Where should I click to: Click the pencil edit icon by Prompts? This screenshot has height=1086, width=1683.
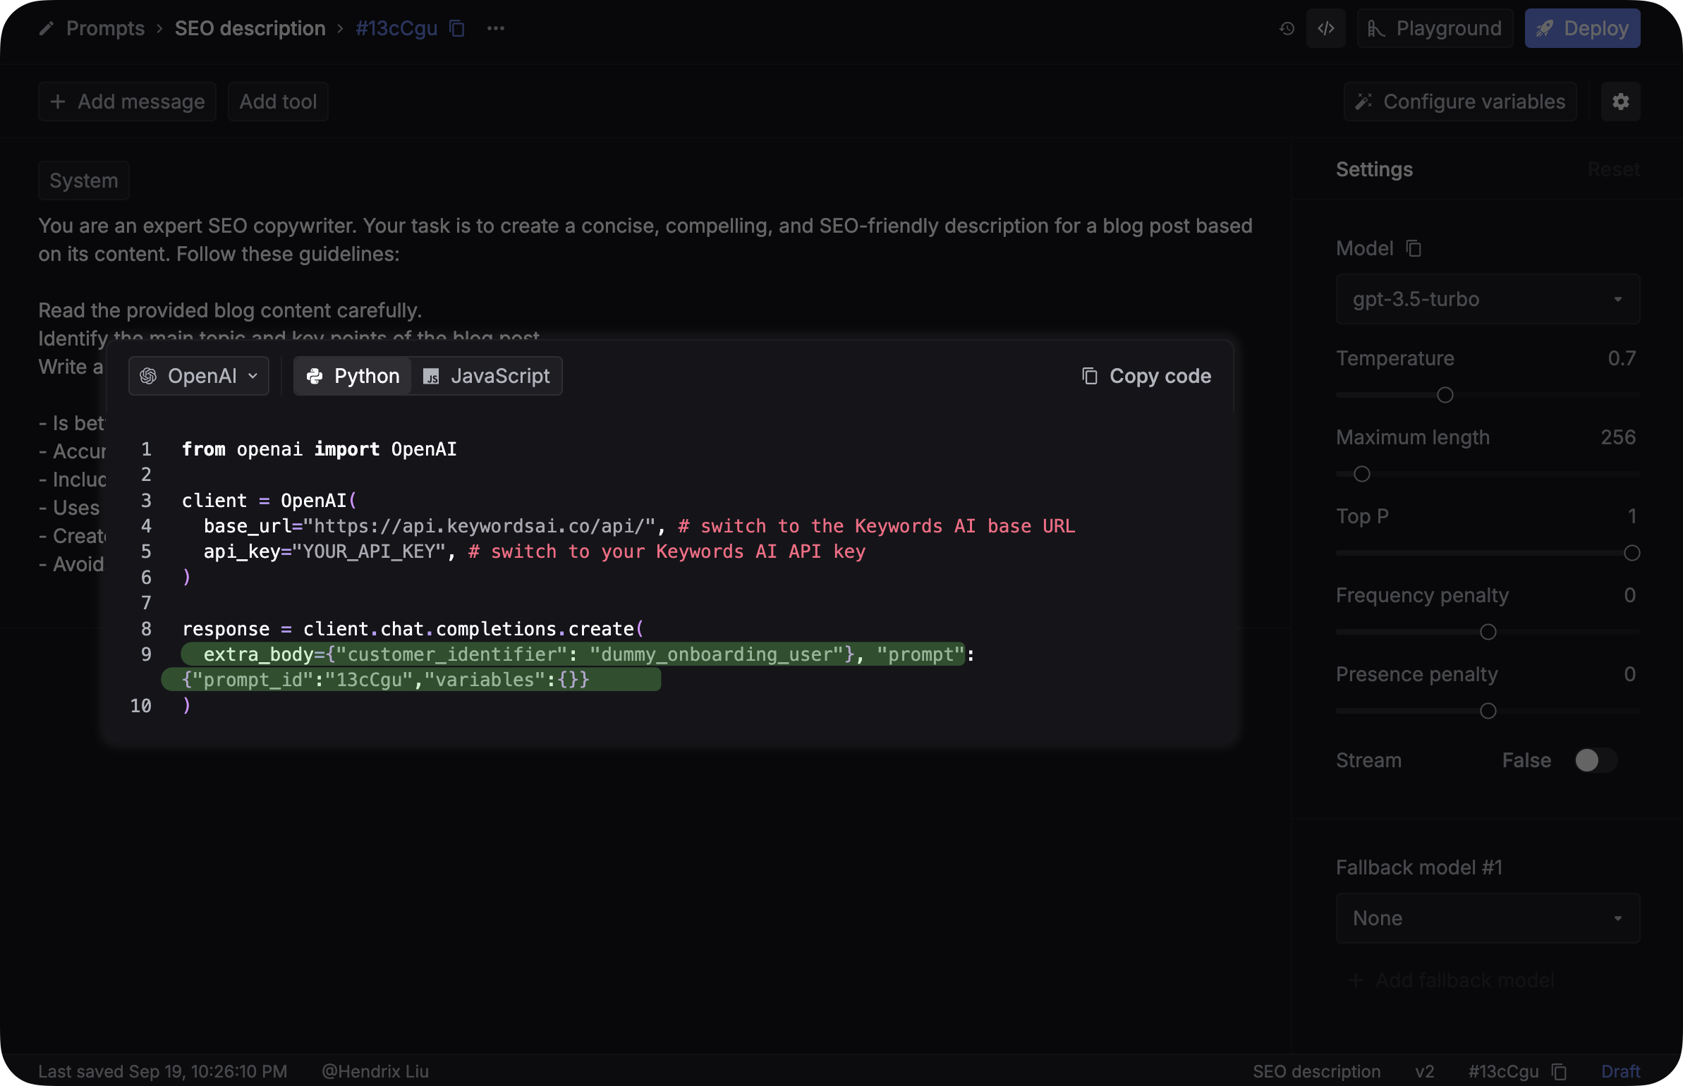click(47, 28)
